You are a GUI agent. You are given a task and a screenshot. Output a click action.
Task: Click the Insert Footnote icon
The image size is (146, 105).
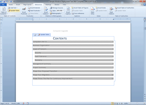pos(24,11)
